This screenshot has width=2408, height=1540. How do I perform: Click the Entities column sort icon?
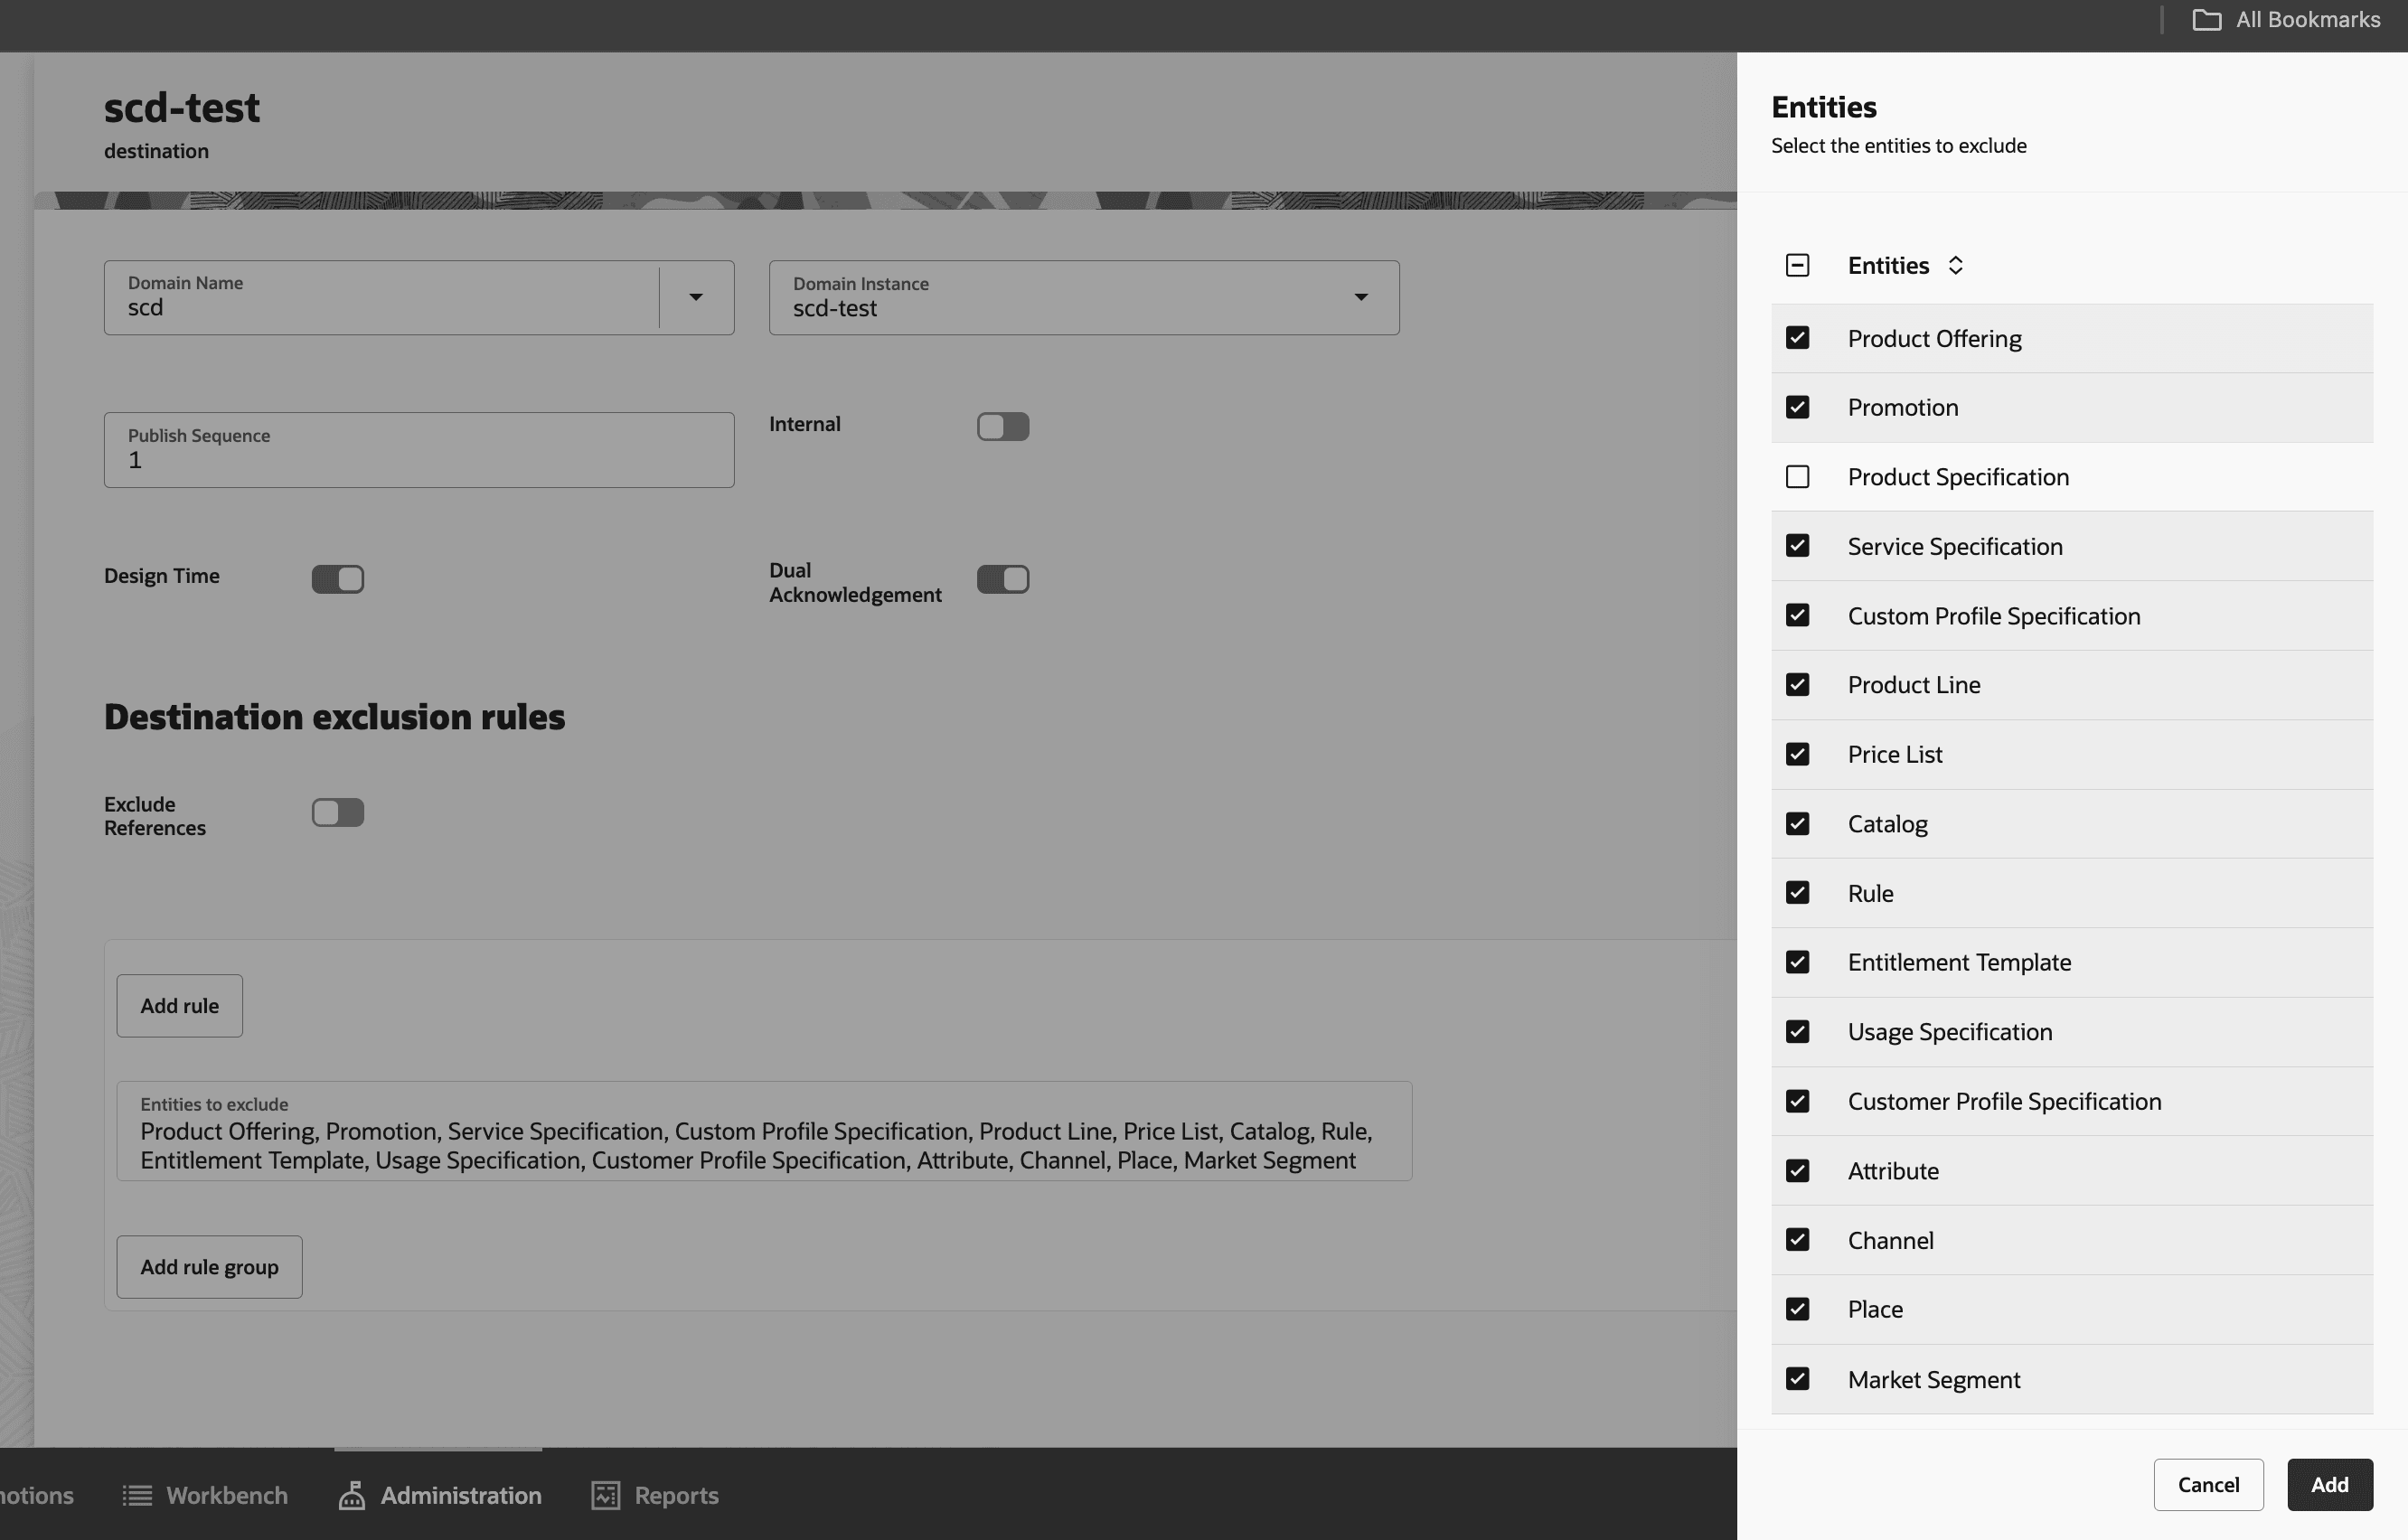(x=1955, y=265)
